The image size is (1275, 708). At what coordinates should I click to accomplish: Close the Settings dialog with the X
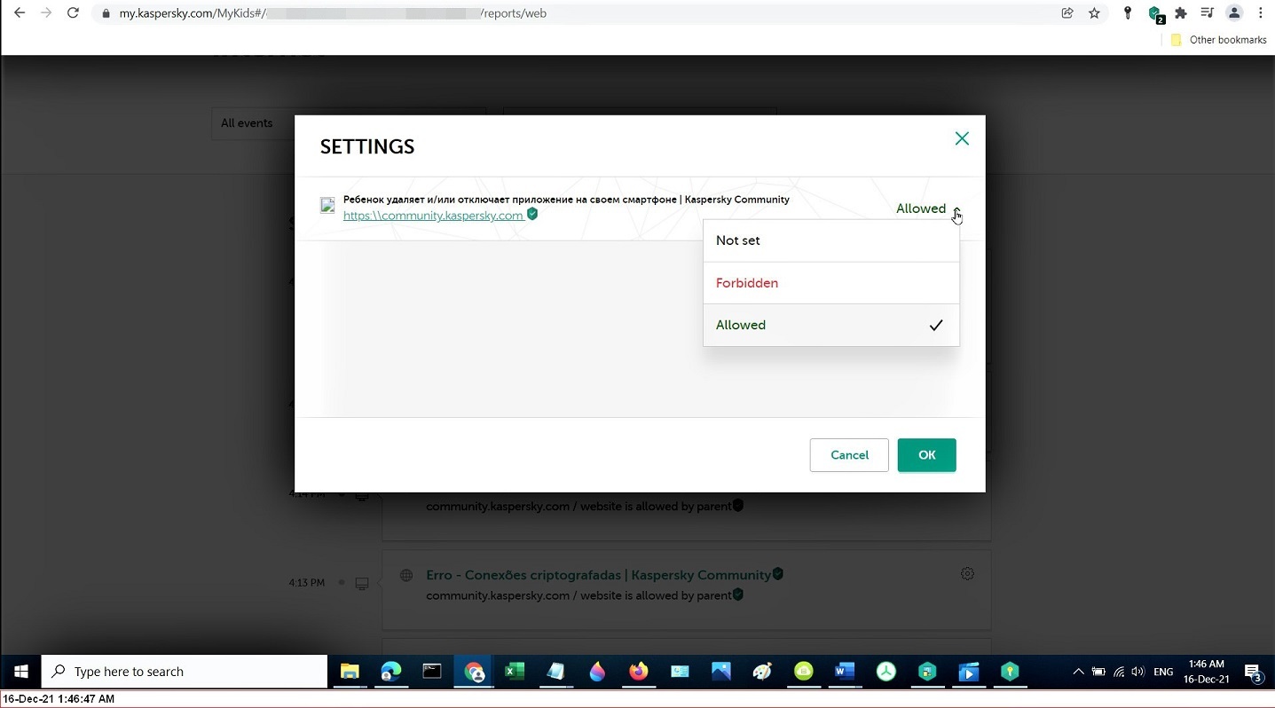[x=962, y=138]
